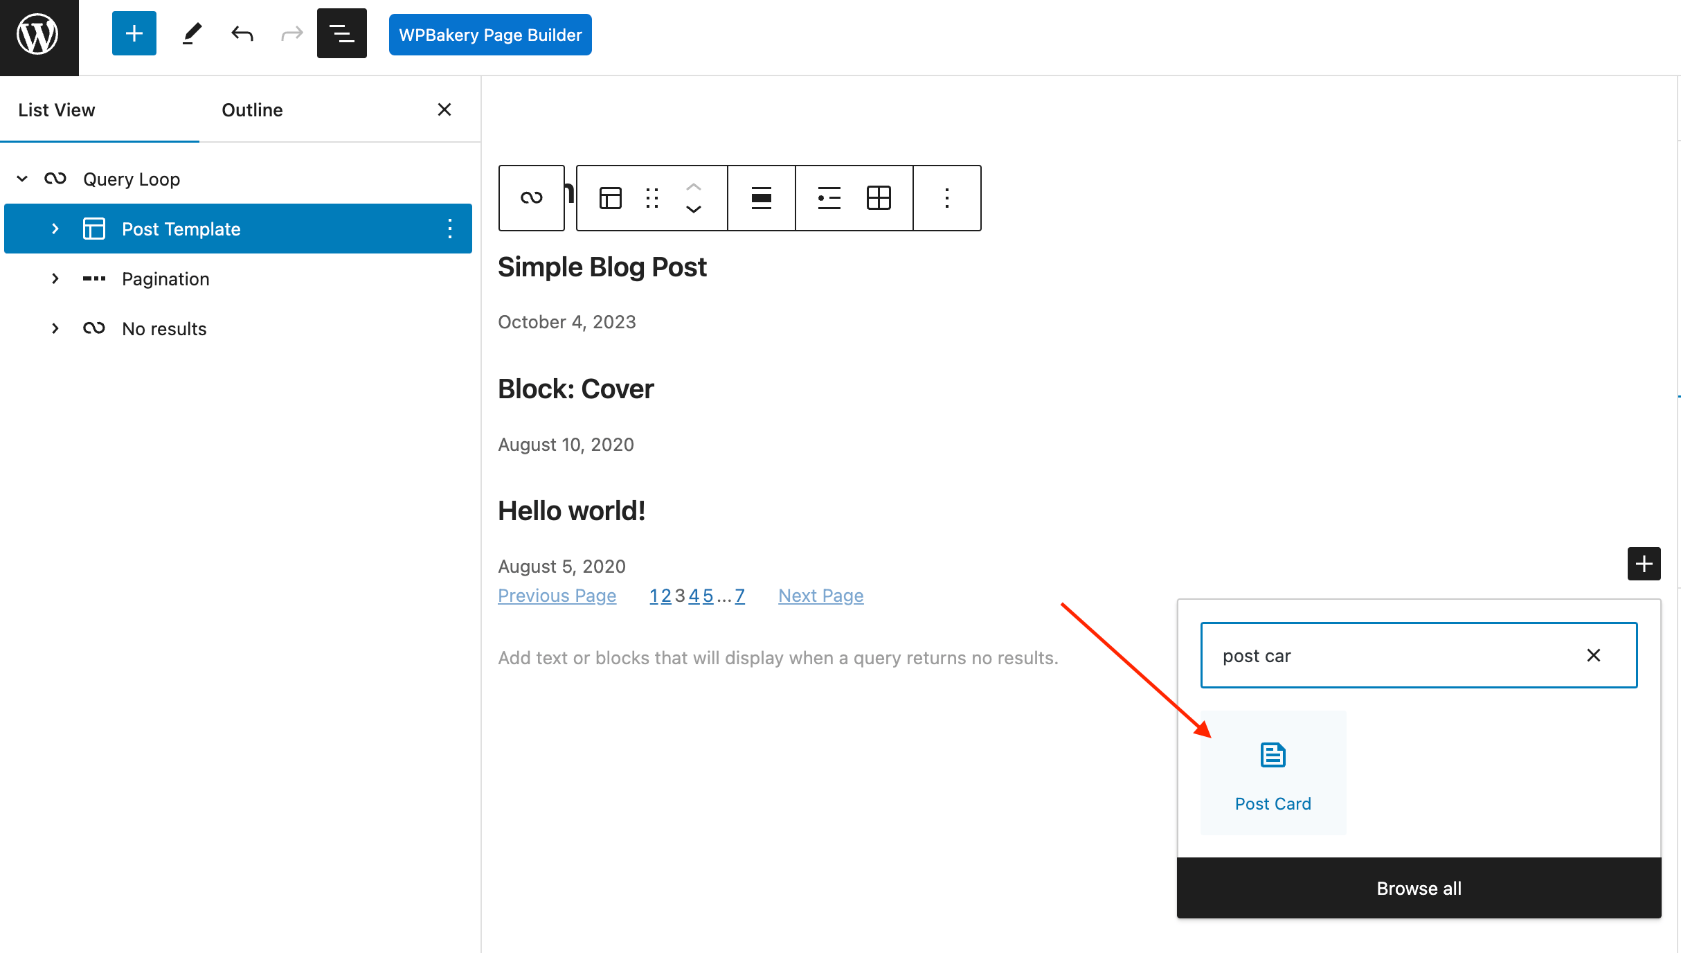Grab the block drag handle
1681x953 pixels.
pyautogui.click(x=652, y=198)
